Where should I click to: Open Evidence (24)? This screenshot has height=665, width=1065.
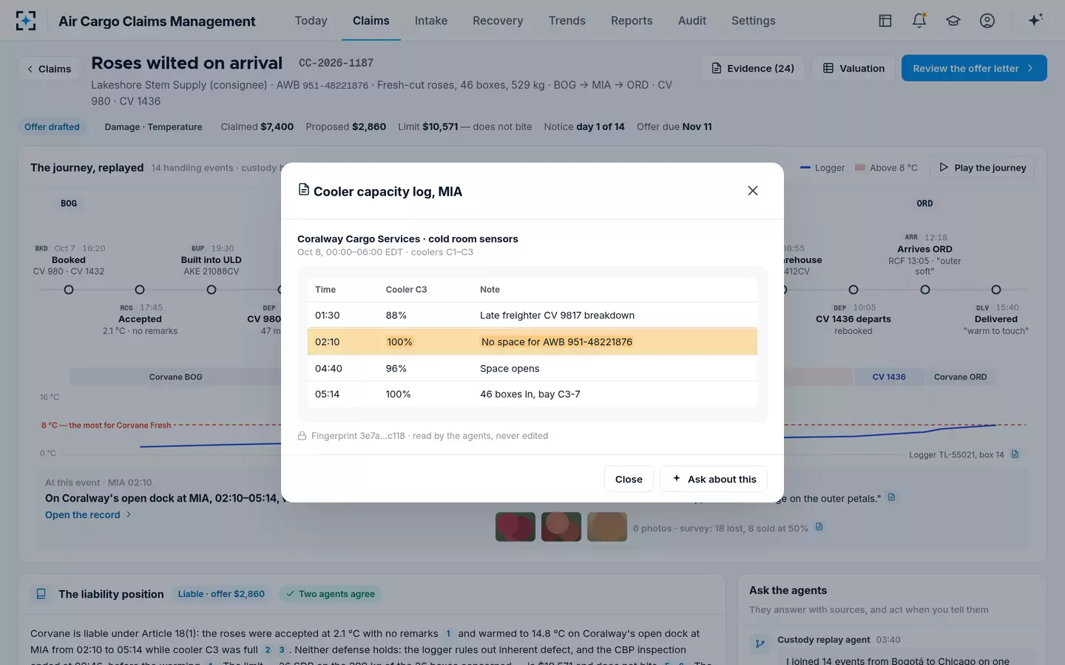[x=752, y=68]
